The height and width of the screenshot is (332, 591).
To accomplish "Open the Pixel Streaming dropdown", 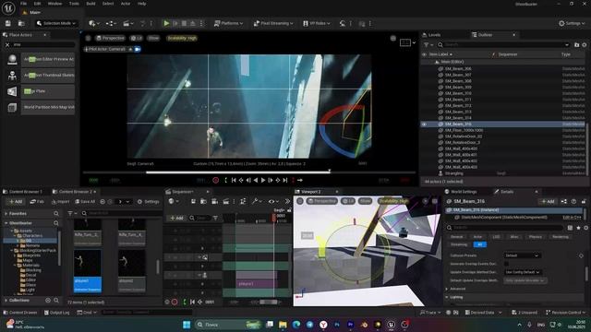I will point(273,23).
